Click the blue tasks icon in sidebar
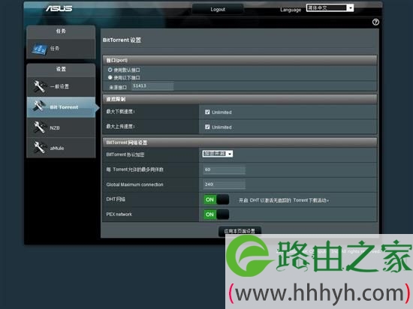413x309 pixels. [40, 49]
